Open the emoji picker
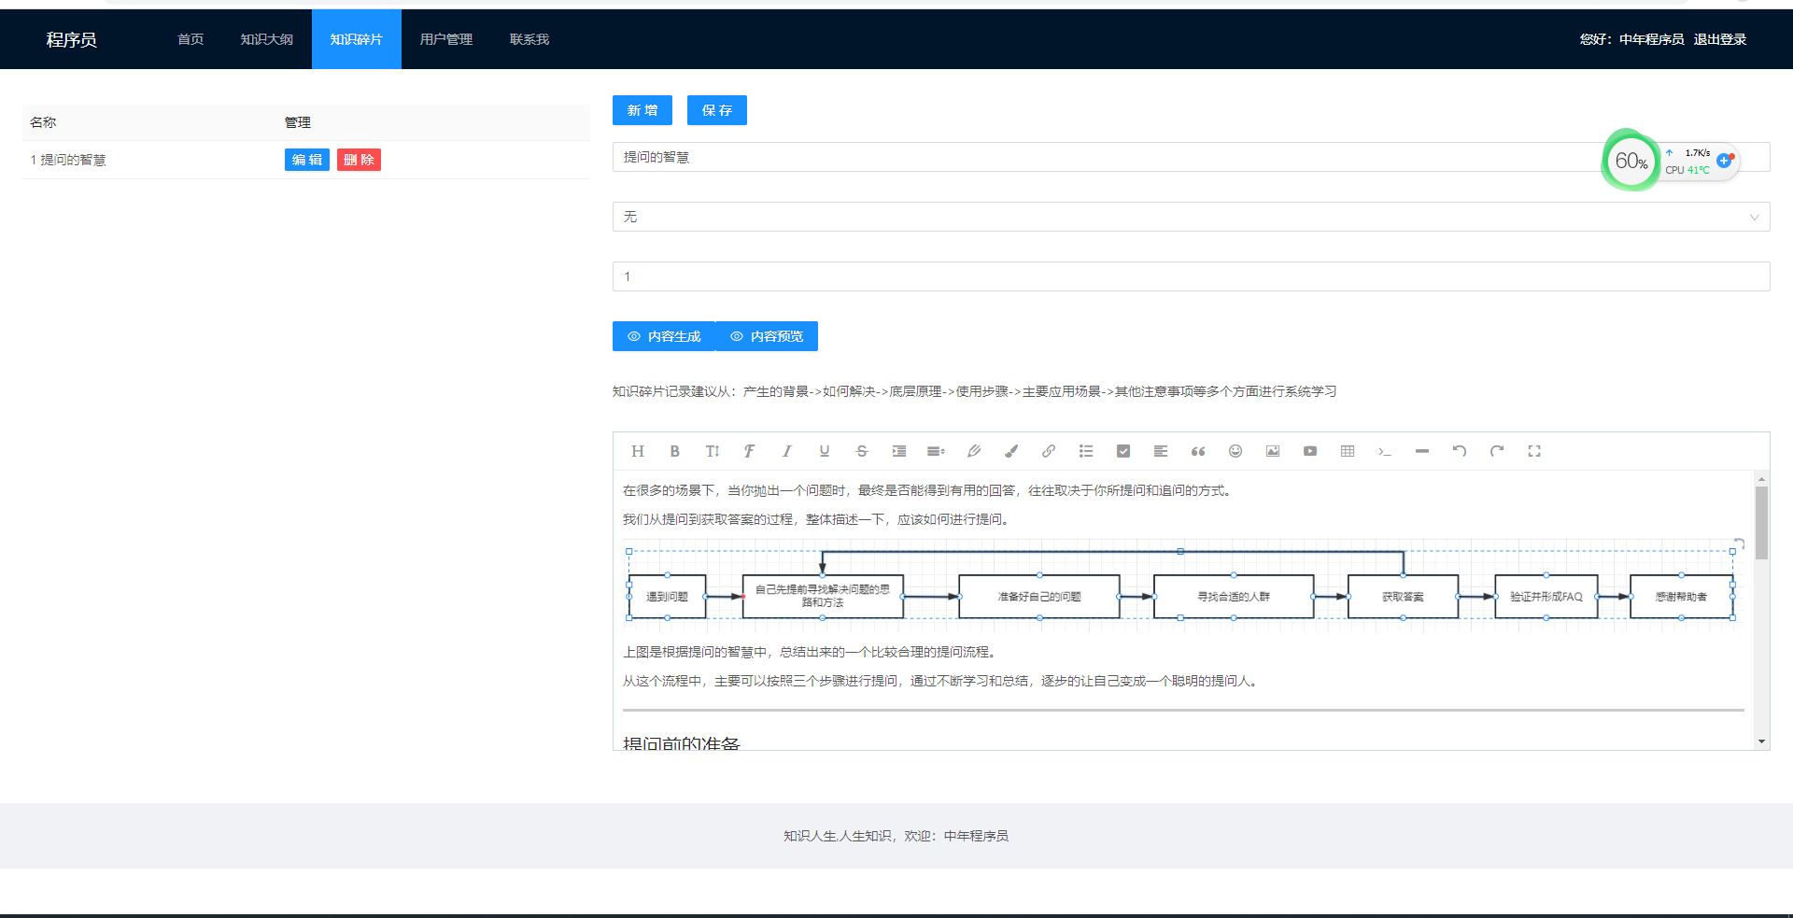Viewport: 1793px width, 918px height. point(1235,451)
